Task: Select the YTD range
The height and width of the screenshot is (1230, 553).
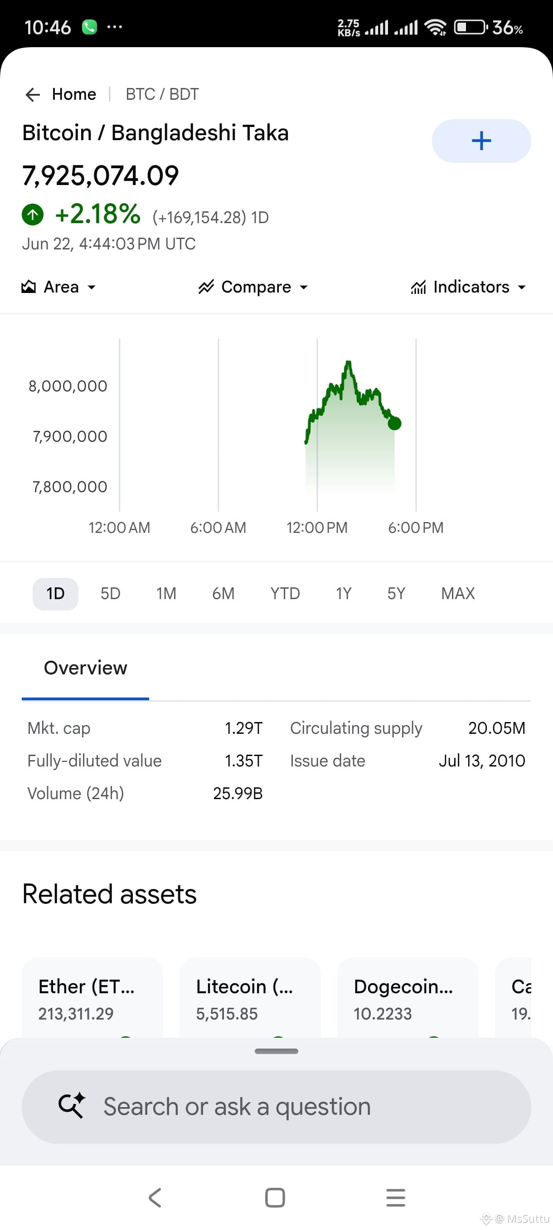Action: (285, 594)
